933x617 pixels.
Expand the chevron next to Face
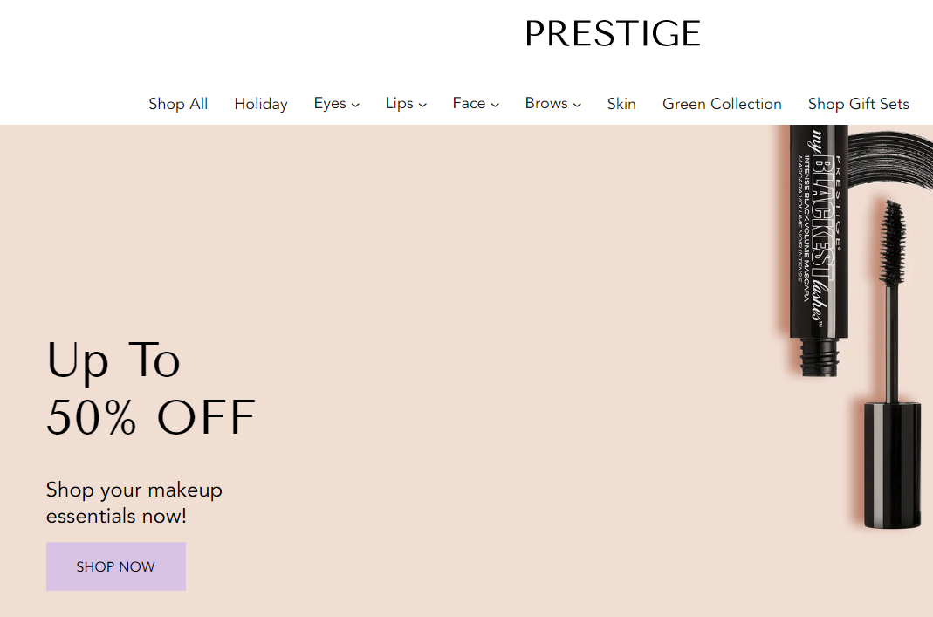click(x=495, y=105)
